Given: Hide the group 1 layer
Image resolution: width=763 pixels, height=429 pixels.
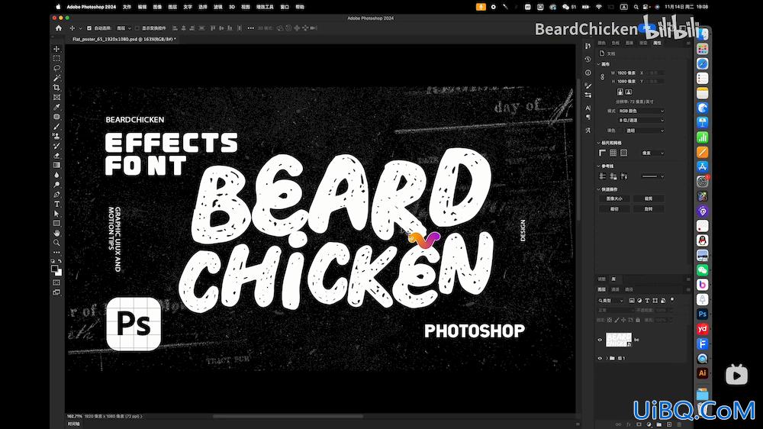Looking at the screenshot, I should [x=600, y=358].
